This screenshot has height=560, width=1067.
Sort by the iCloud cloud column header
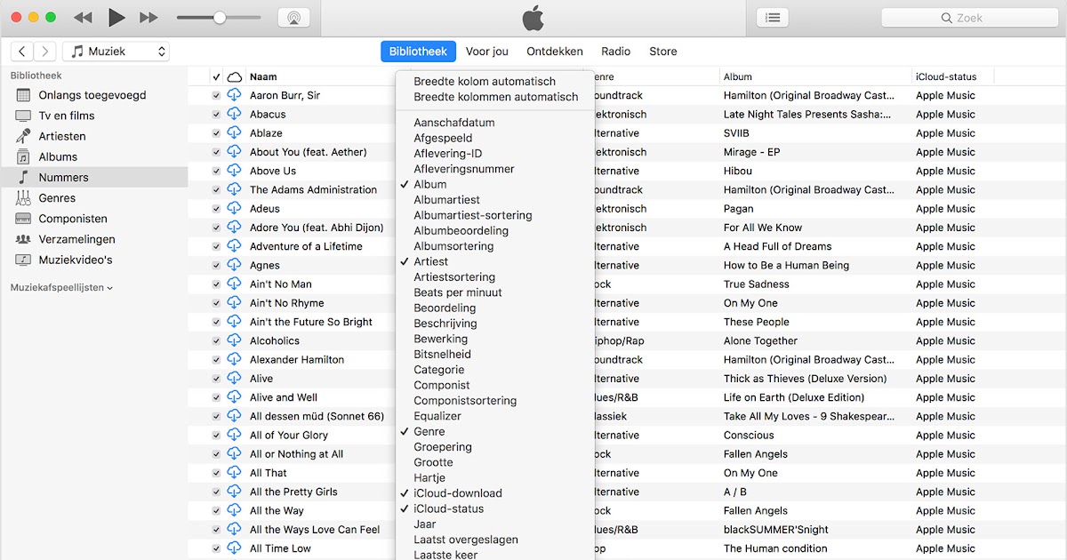point(235,76)
